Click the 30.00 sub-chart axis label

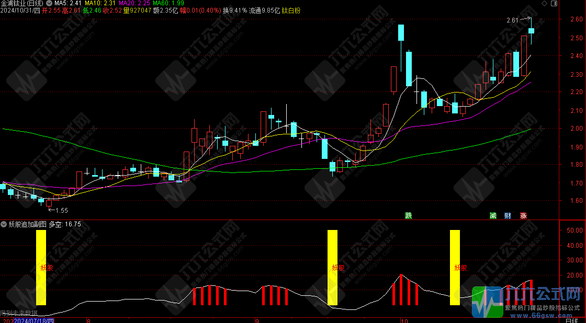(575, 260)
